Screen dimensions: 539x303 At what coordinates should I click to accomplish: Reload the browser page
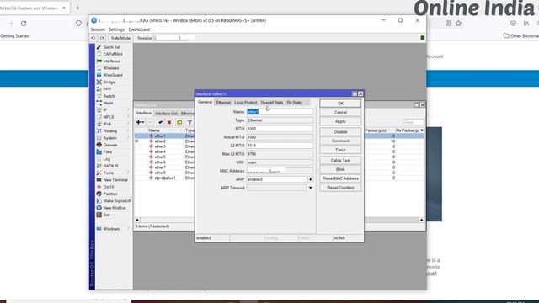click(x=24, y=24)
